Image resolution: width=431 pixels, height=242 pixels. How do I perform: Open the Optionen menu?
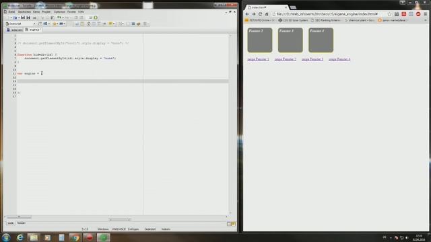[x=59, y=12]
